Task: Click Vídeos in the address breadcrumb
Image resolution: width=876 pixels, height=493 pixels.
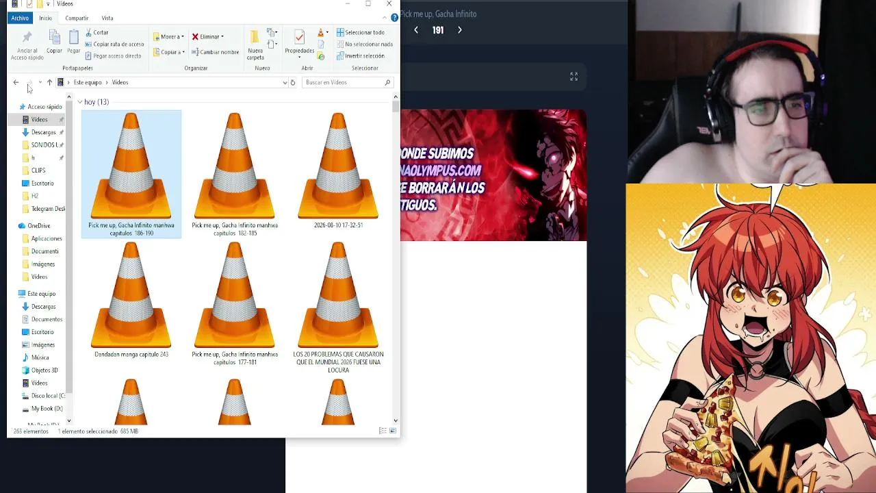Action: tap(120, 82)
